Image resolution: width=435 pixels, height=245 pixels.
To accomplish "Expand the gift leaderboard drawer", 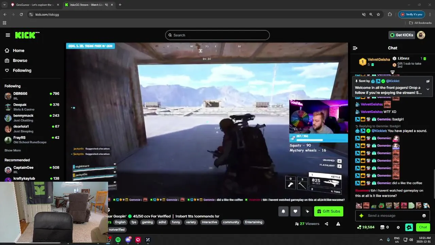I will [393, 72].
